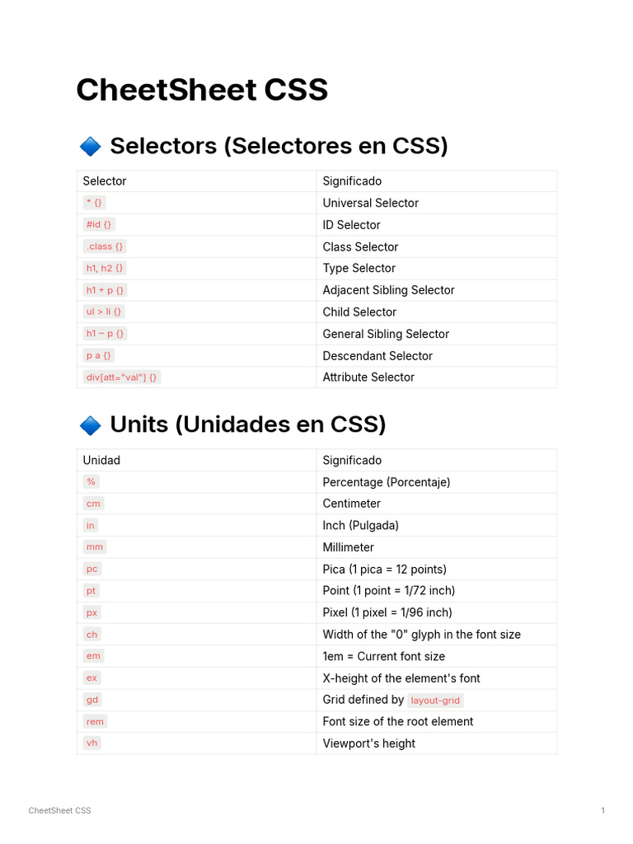The width and height of the screenshot is (633, 844).
Task: Select the "Adjacent Sibling Selector" table cell
Action: click(388, 290)
